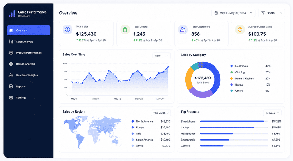This screenshot has height=161, width=293.
Task: Open Product Performance in the sidebar
Action: click(x=28, y=53)
